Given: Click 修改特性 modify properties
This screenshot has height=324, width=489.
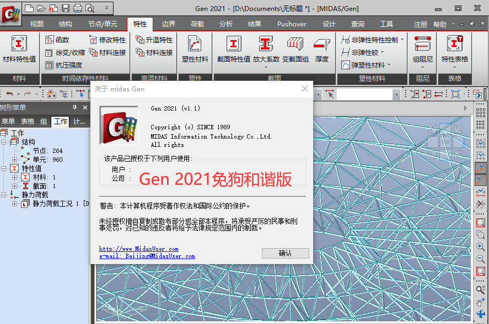Looking at the screenshot, I should (108, 40).
